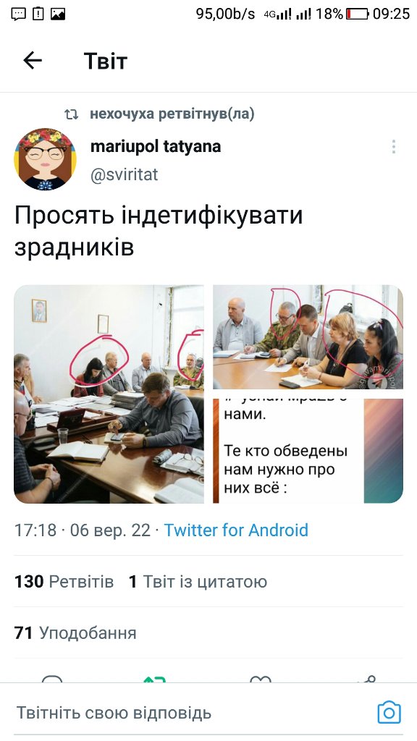417x741 pixels.
Task: Open the message notification in the status bar
Action: [18, 14]
